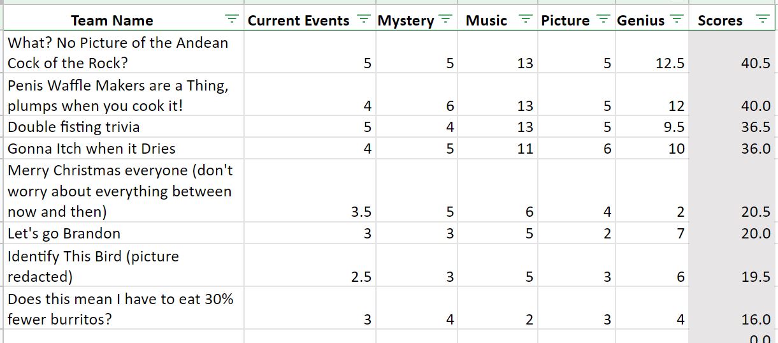Select the burritos team name cell

[x=124, y=309]
